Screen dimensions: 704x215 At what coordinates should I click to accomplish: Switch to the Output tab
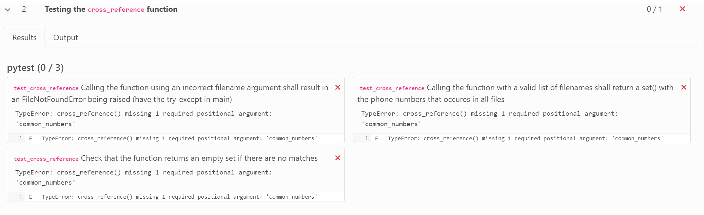pyautogui.click(x=66, y=38)
